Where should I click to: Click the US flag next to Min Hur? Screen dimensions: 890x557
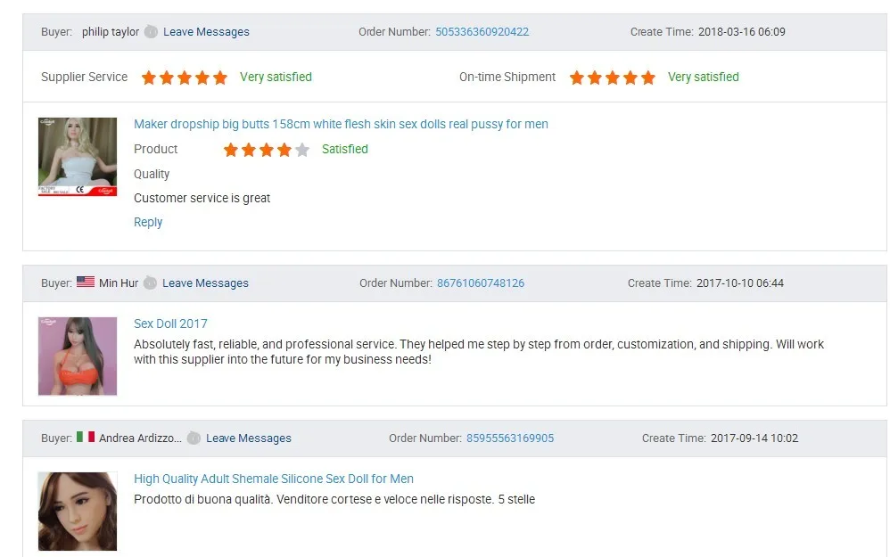pyautogui.click(x=86, y=283)
